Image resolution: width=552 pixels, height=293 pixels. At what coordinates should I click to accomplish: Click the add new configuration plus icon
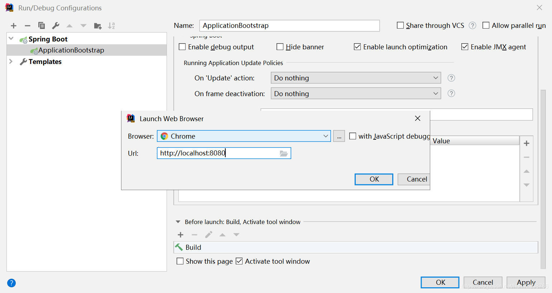pyautogui.click(x=14, y=26)
